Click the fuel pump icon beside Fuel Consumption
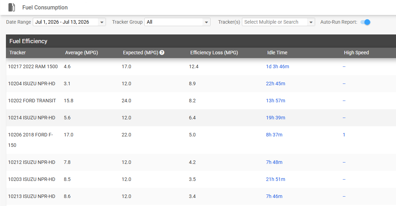Viewport: 396px width, 206px height. tap(12, 7)
